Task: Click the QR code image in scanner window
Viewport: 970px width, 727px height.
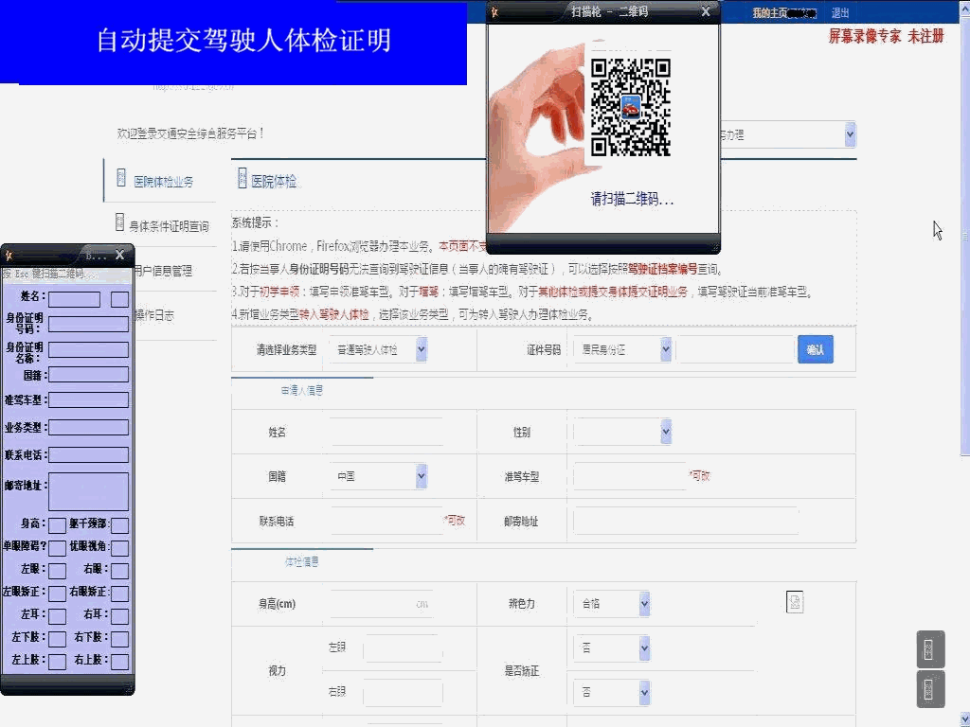Action: coord(630,107)
